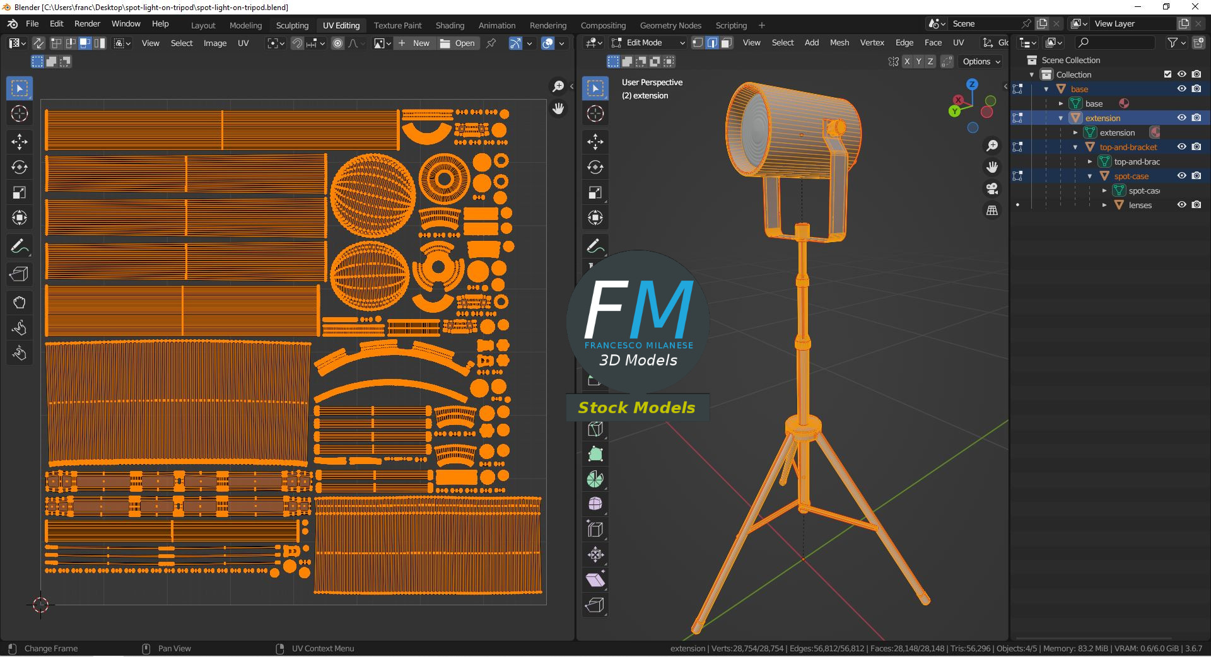Switch UV editor to island select mode
Image resolution: width=1211 pixels, height=657 pixels.
(x=100, y=43)
